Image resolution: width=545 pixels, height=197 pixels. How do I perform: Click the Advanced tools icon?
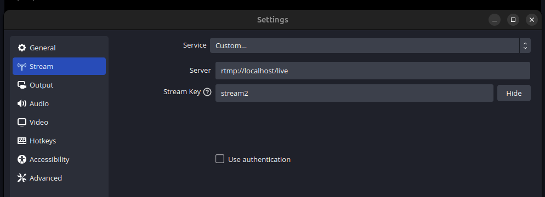click(22, 178)
